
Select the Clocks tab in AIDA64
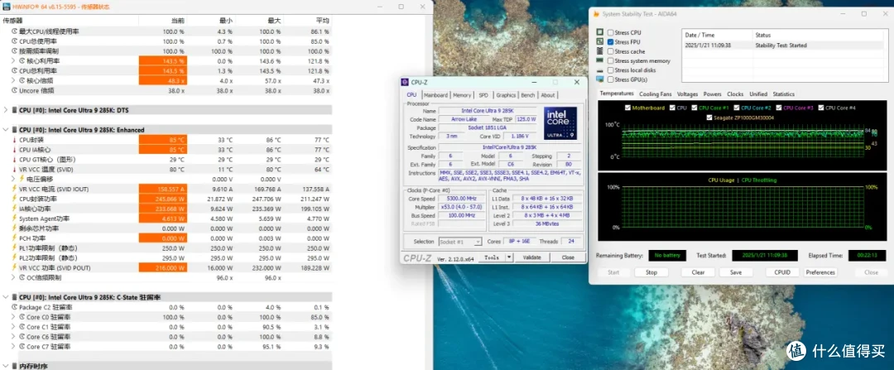735,94
